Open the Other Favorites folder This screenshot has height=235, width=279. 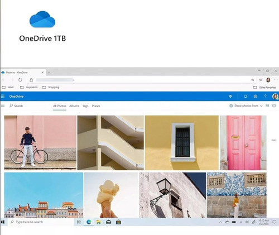tap(264, 88)
